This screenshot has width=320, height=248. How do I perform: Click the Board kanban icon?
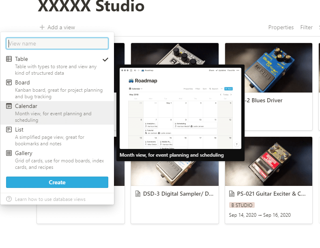pyautogui.click(x=9, y=82)
